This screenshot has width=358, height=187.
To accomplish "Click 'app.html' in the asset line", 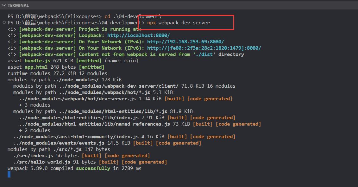I will click(36, 67).
